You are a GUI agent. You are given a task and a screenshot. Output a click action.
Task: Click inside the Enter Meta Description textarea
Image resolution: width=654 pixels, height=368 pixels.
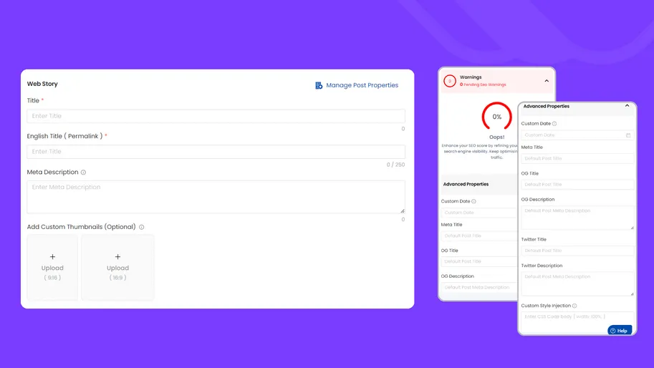pos(216,196)
